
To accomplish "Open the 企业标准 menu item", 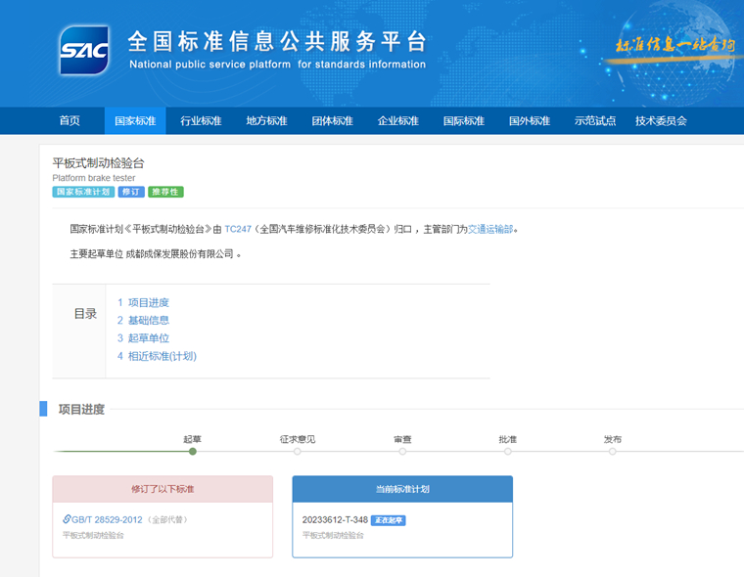I will [397, 121].
